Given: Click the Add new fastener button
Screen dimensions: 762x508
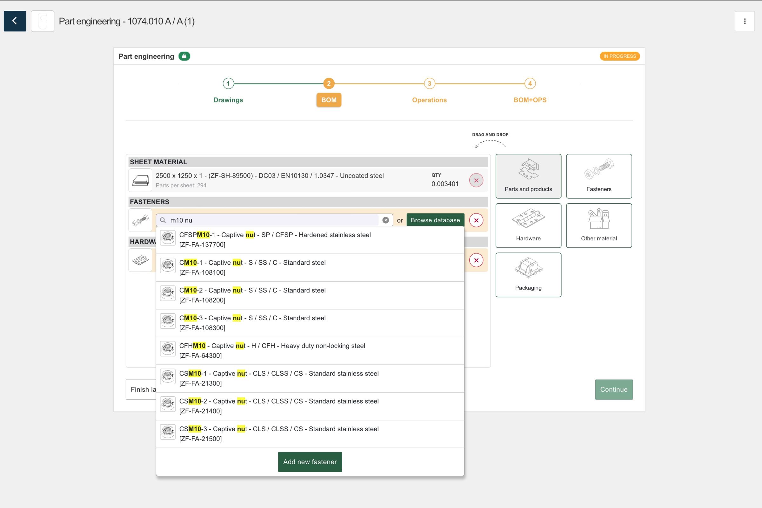Looking at the screenshot, I should click(310, 462).
